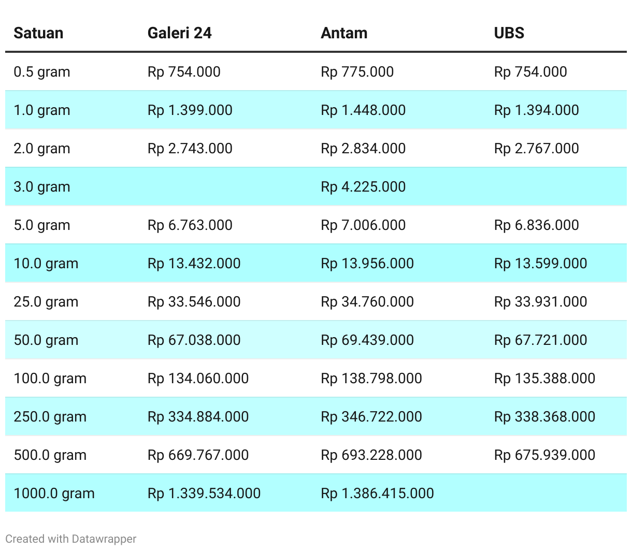Select Antam price Rp 34.760.000

click(x=367, y=301)
